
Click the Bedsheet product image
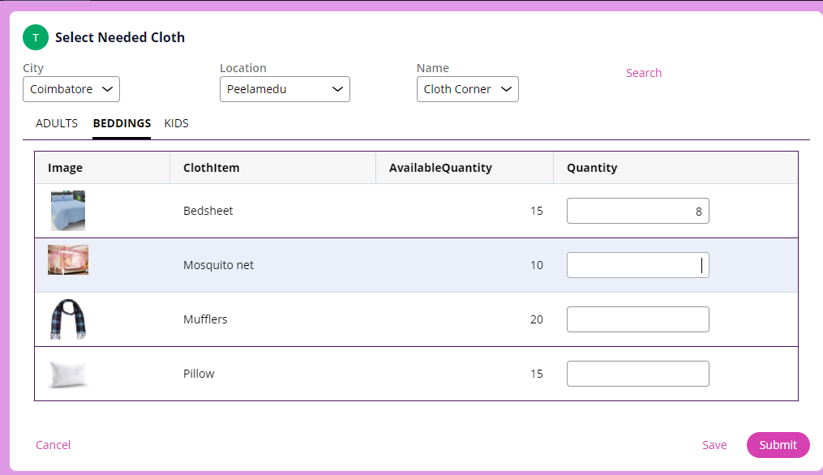(68, 211)
